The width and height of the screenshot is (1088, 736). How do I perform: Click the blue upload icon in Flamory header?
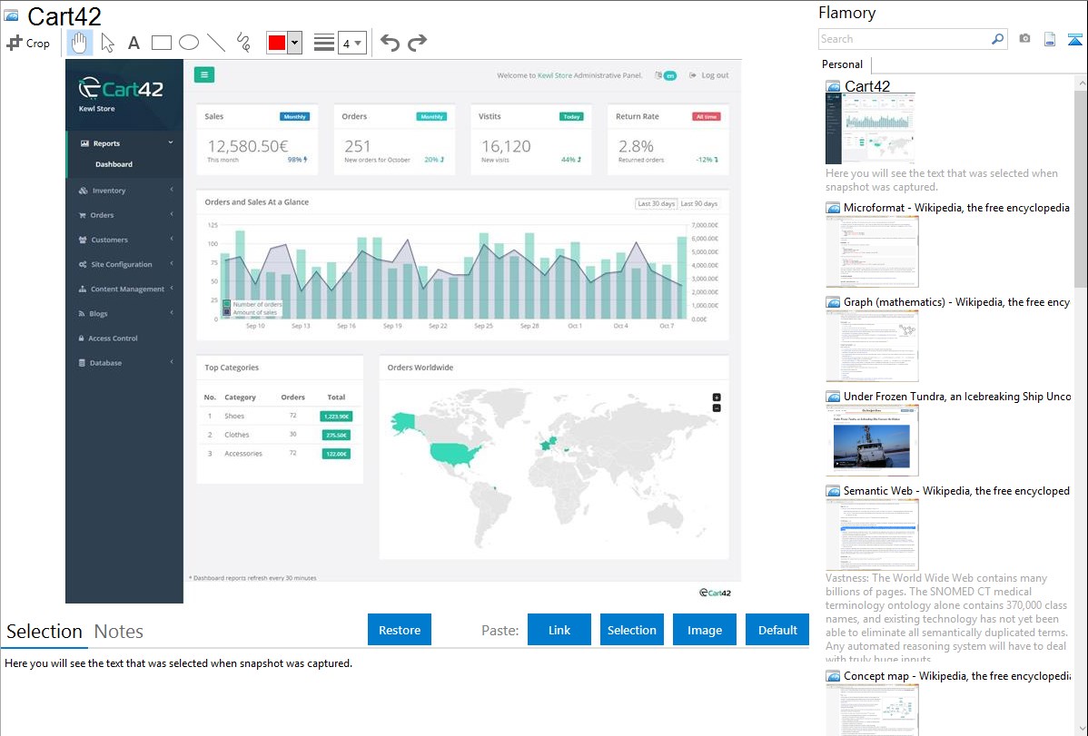pyautogui.click(x=1074, y=39)
